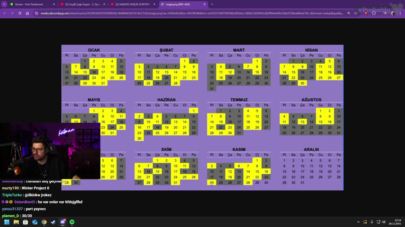405x227 pixels.
Task: Click the TEMMUZ month heading
Action: [x=239, y=100]
